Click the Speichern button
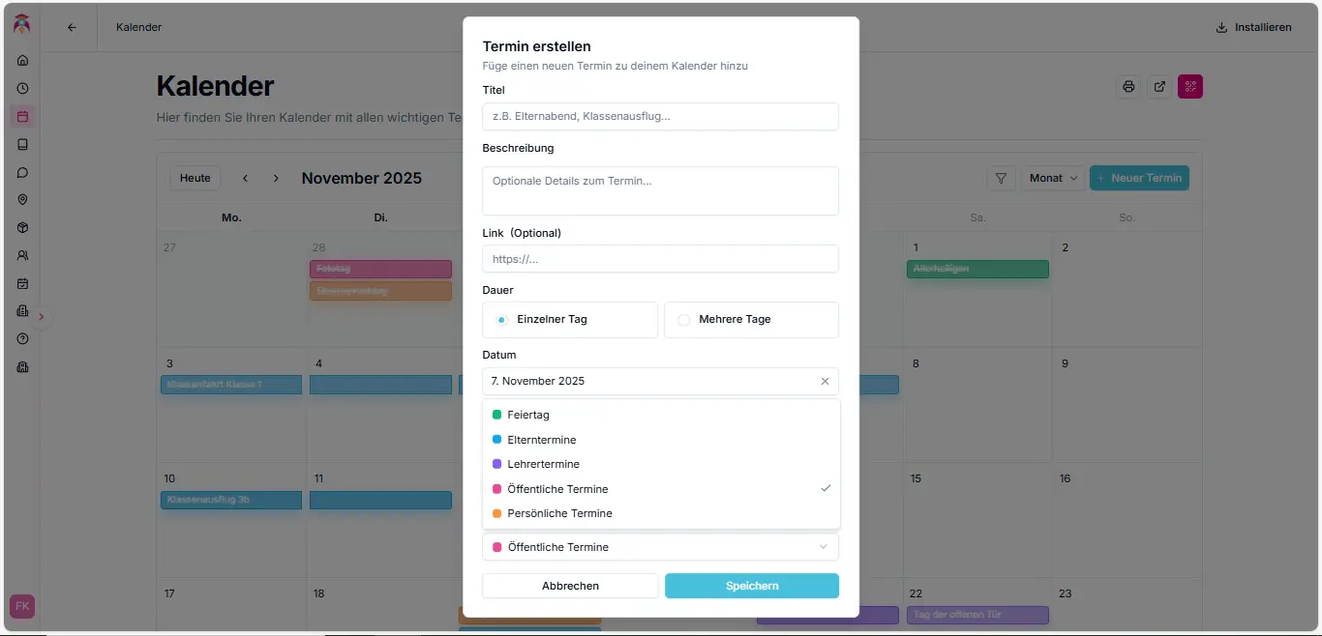This screenshot has width=1322, height=636. 752,586
